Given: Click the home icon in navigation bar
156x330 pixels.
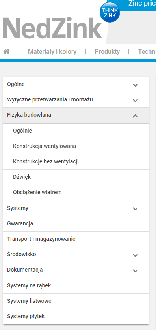Looking at the screenshot, I should 7,51.
